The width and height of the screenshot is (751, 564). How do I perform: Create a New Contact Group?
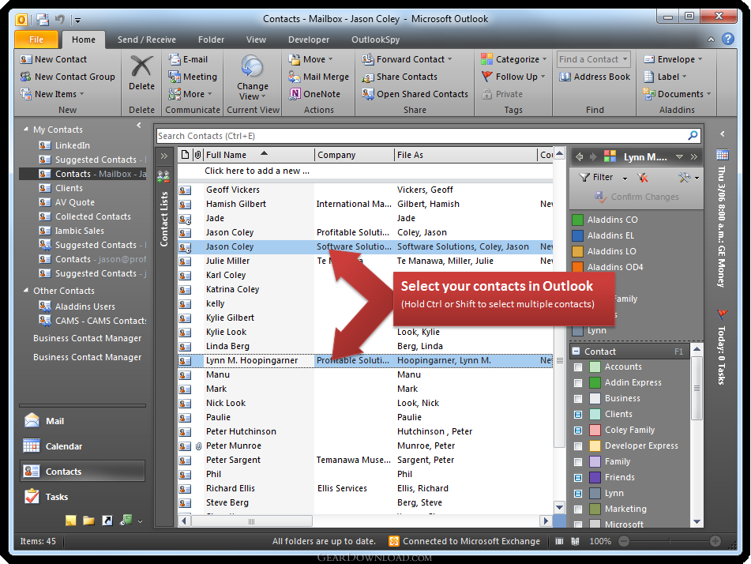68,77
